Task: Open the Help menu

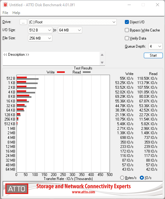Action: tap(16, 13)
